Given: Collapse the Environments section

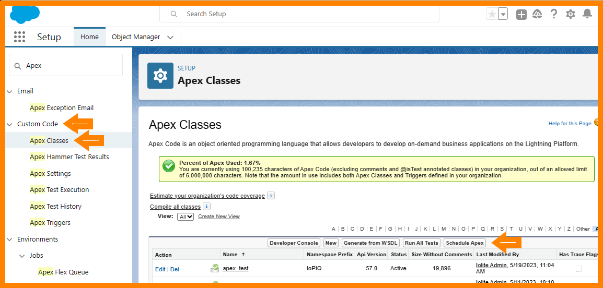Looking at the screenshot, I should (9, 239).
